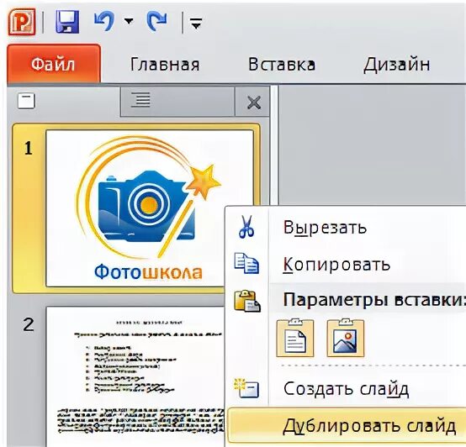Close the slides pane with X

point(254,103)
